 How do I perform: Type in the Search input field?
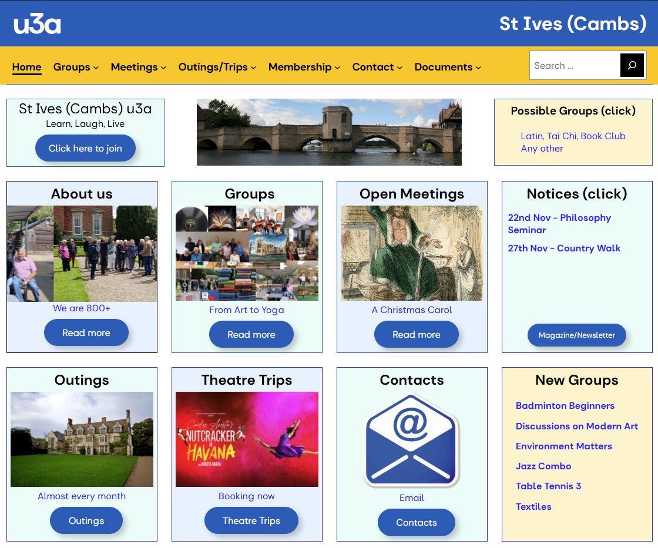pyautogui.click(x=575, y=66)
